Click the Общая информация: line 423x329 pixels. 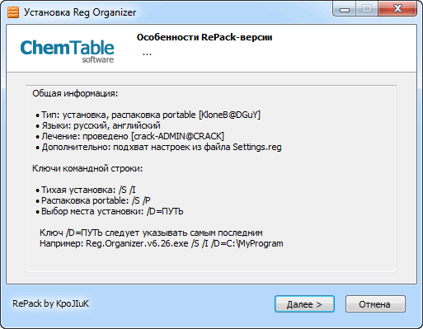[x=75, y=93]
